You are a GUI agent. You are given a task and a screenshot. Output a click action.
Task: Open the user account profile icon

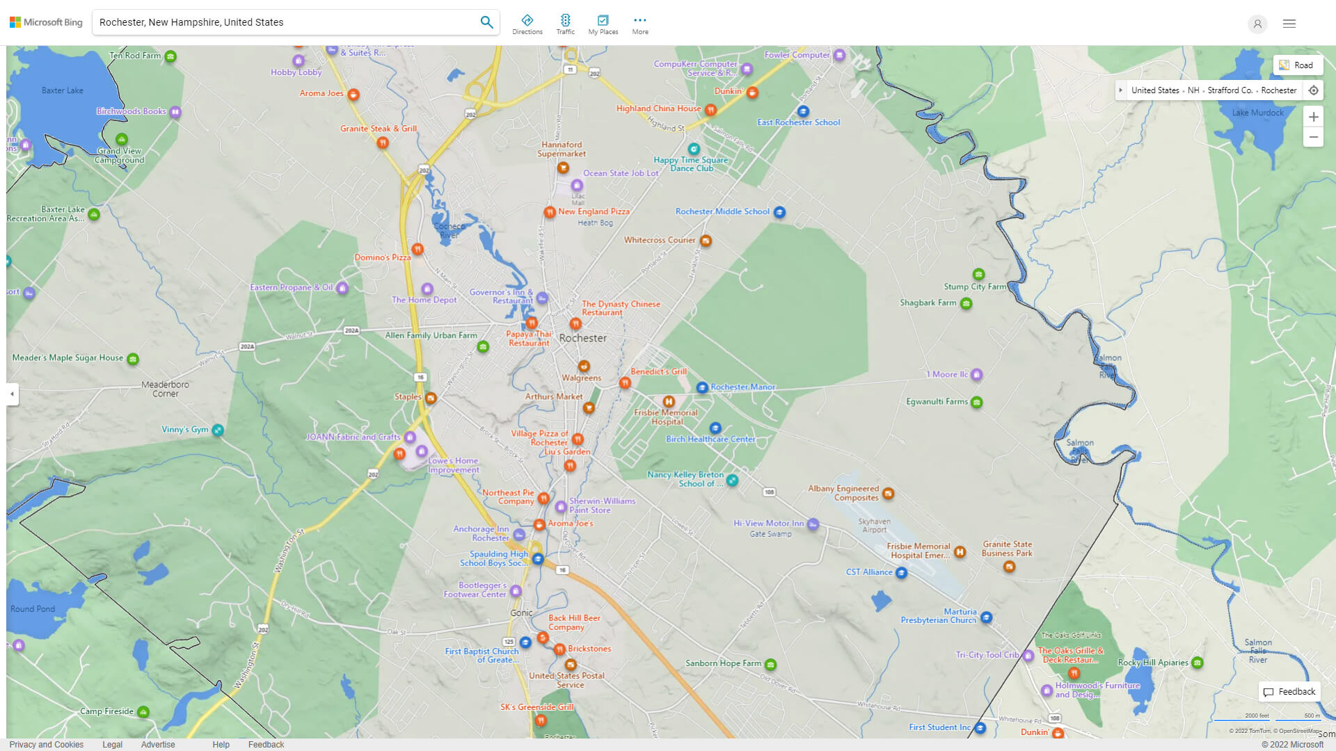[1257, 24]
